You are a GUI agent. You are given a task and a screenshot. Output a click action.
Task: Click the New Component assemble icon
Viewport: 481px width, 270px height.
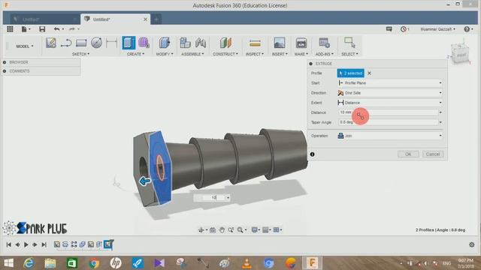[185, 43]
